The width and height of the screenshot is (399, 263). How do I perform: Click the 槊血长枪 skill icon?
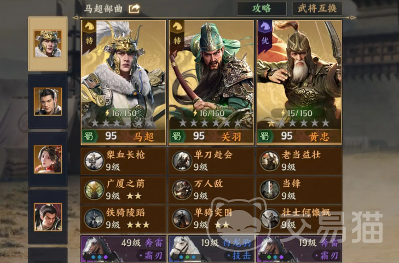[94, 161]
